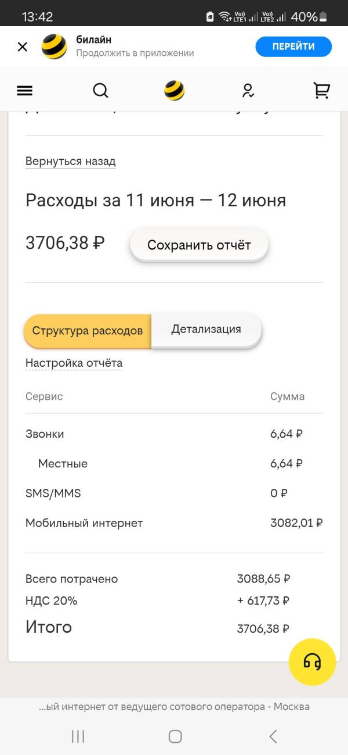This screenshot has width=348, height=755.
Task: Open Android recent apps
Action: click(x=78, y=736)
